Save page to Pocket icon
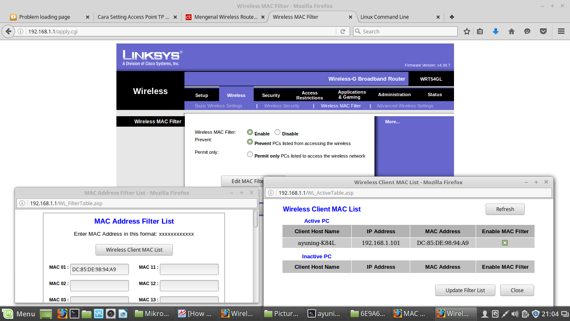 (x=543, y=31)
